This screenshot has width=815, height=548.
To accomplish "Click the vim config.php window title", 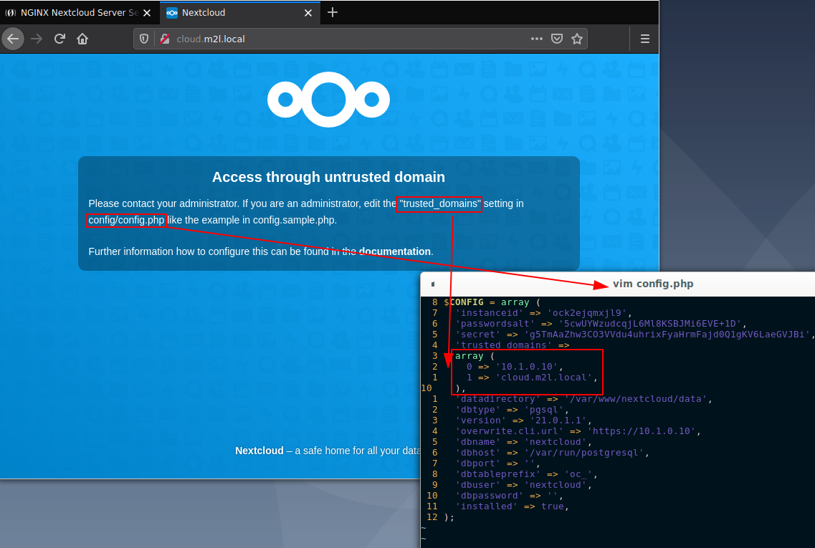I will (653, 284).
